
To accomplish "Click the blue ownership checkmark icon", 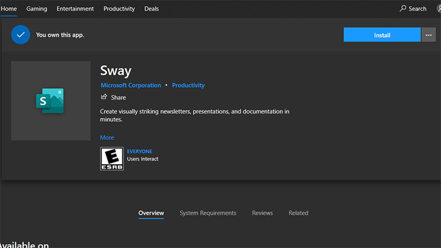I will [21, 35].
